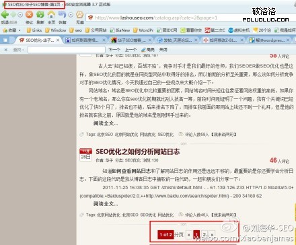Click the next page arrow in pagination
296x245 pixels.
[212, 235]
